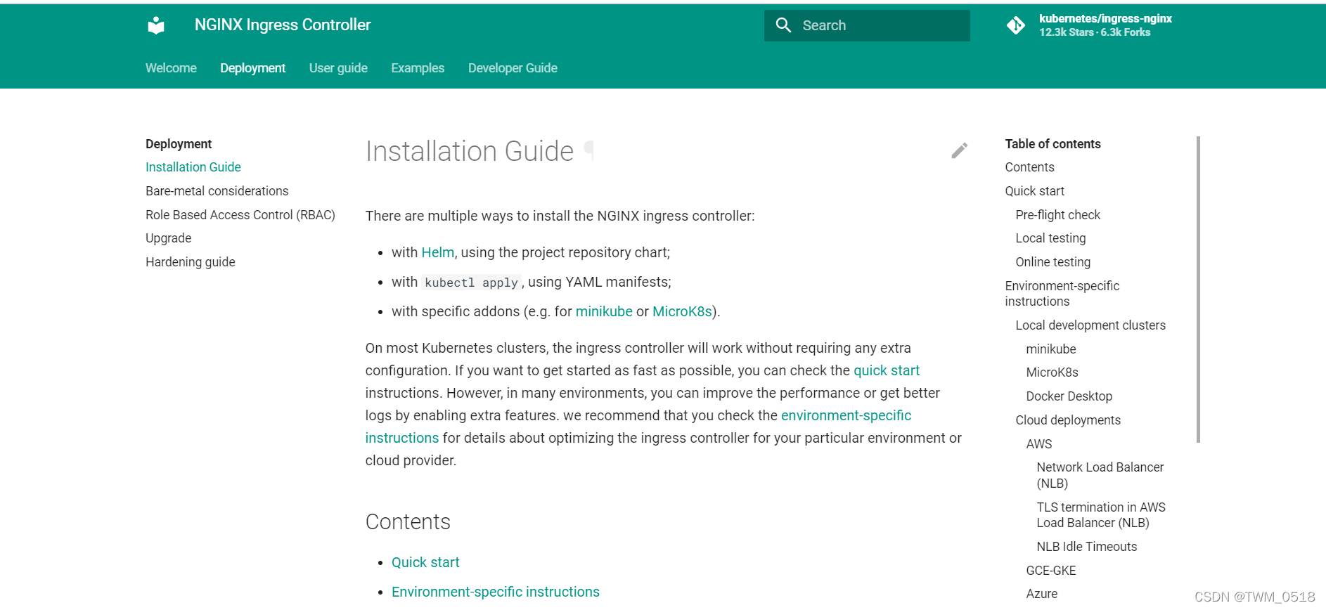The image size is (1326, 610).
Task: Jump to Docker Desktop section
Action: coord(1069,396)
